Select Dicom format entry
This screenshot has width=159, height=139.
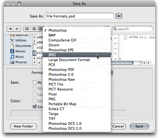[x=77, y=45]
